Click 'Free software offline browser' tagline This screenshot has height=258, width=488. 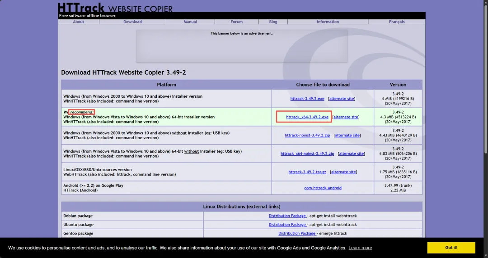coord(87,15)
